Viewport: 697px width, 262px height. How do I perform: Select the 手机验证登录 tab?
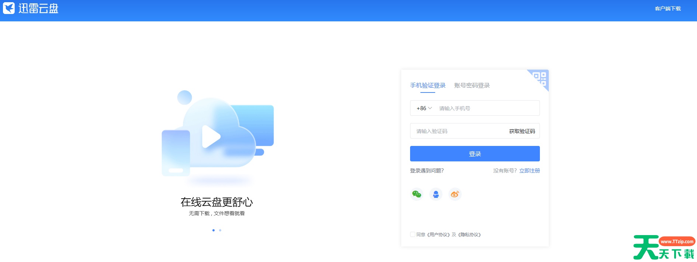point(428,85)
